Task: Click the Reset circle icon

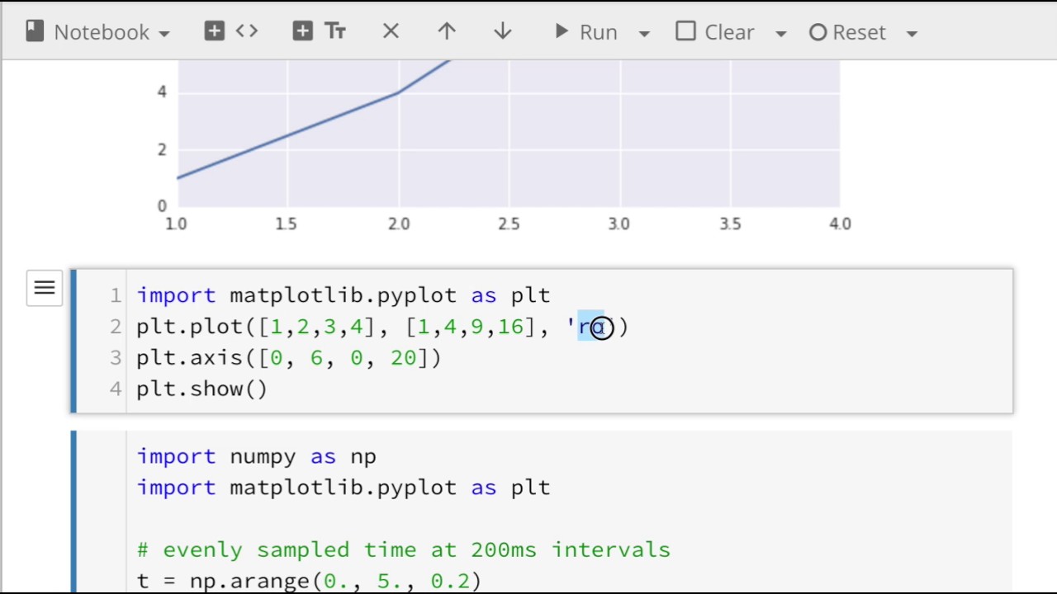Action: [818, 32]
